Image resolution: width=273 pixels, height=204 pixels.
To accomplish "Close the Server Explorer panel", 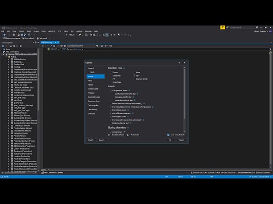I will tap(38, 42).
